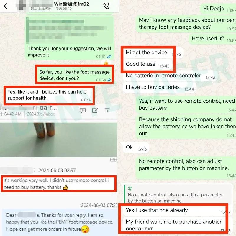
Task: Click the 2024.3月/Inbox folder label
Action: click(x=41, y=114)
